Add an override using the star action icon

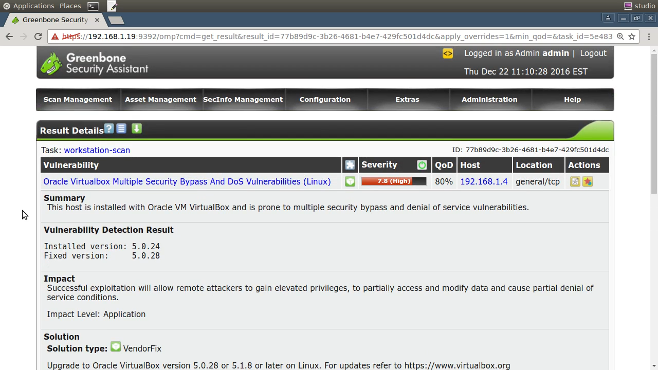pos(588,181)
